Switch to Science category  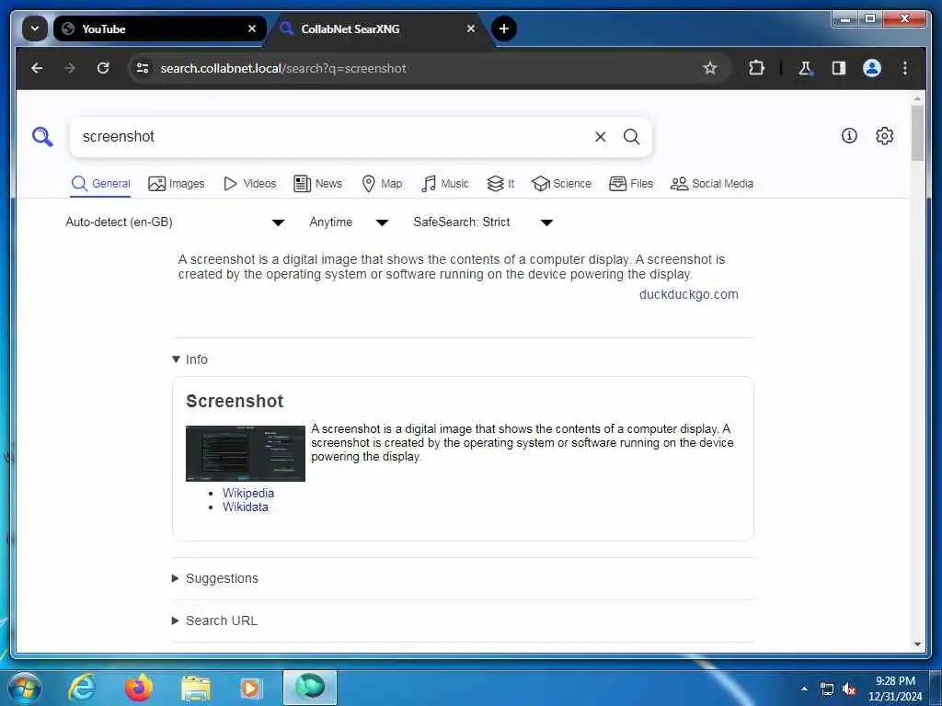tap(562, 184)
